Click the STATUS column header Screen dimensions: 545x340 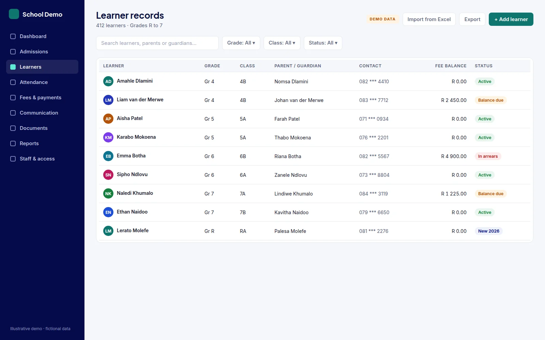(x=484, y=66)
